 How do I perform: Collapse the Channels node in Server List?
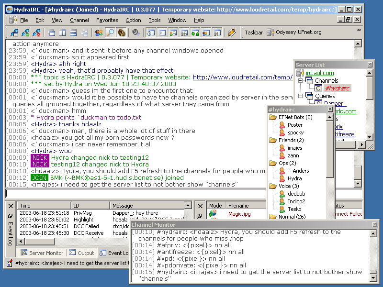coord(301,80)
